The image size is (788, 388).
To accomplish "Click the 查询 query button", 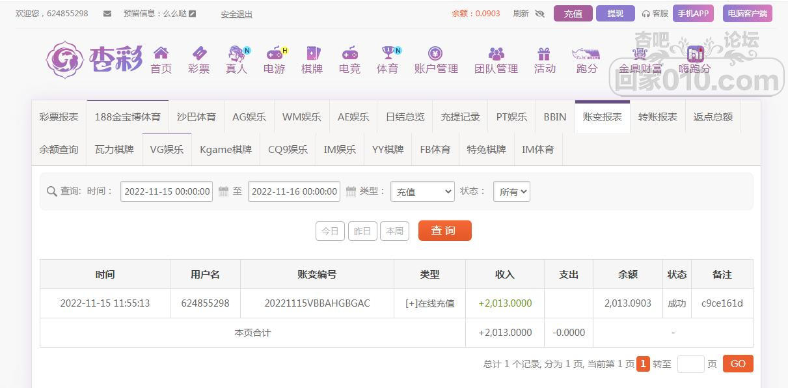I will click(x=444, y=230).
